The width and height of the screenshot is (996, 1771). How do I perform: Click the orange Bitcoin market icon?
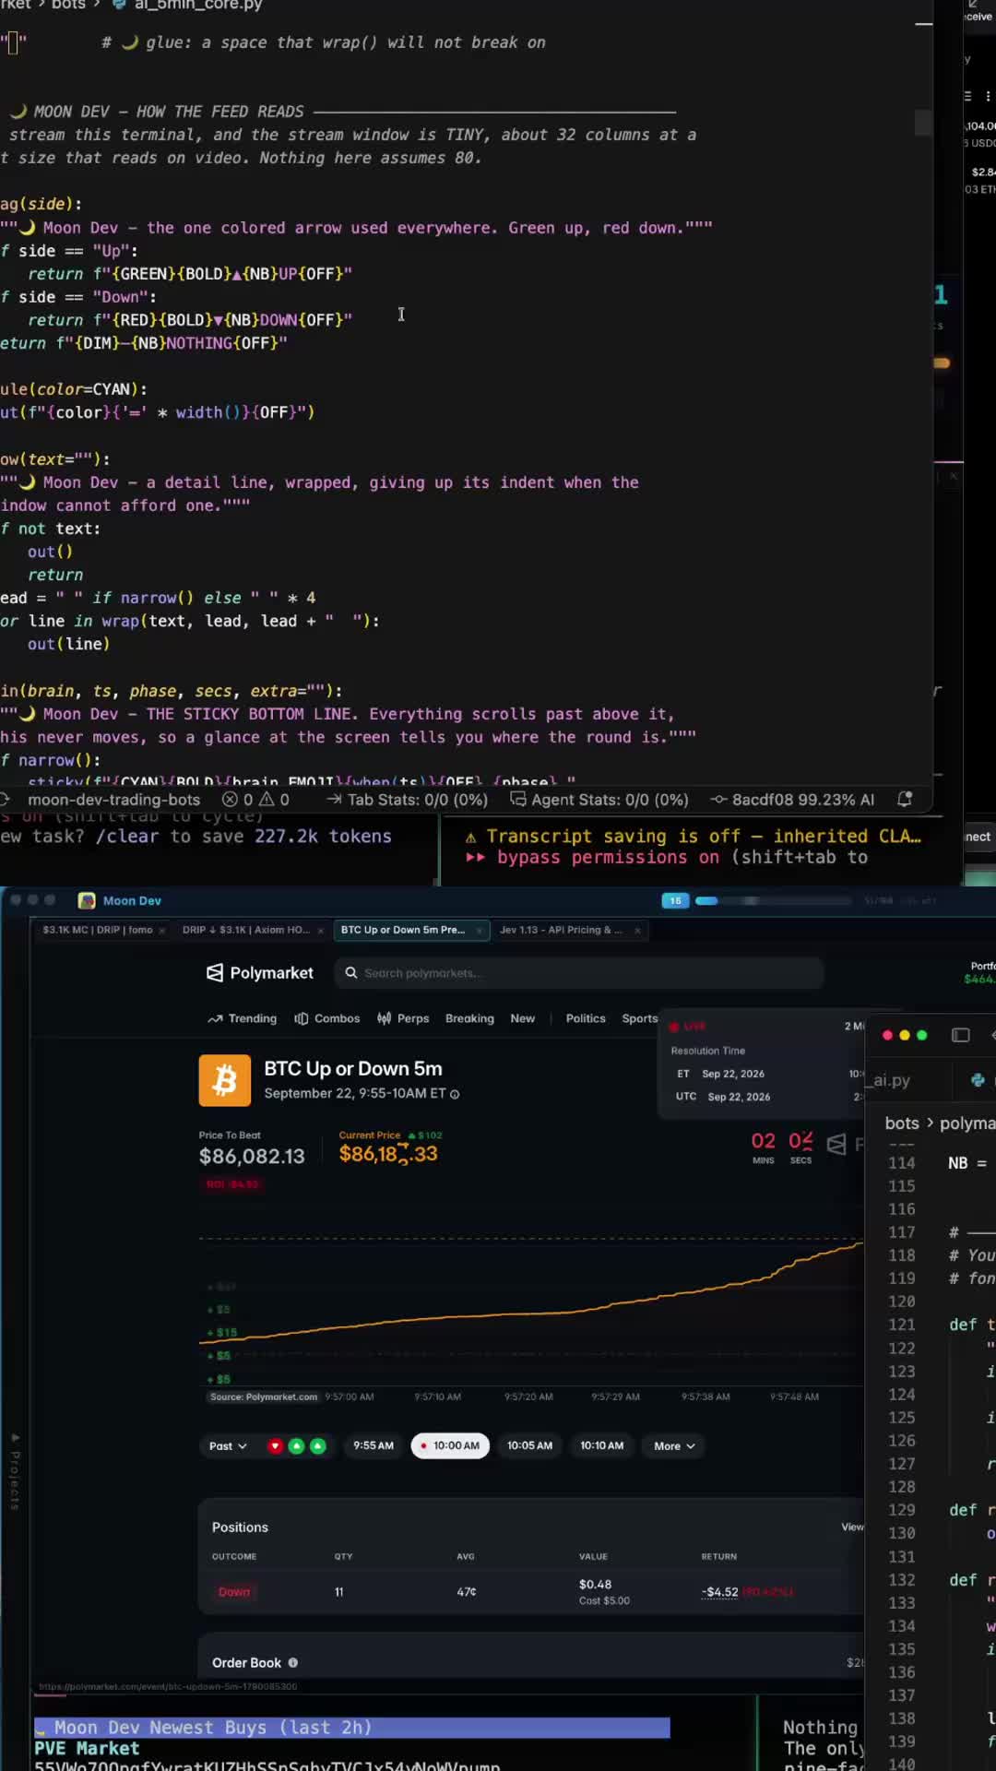pos(225,1080)
